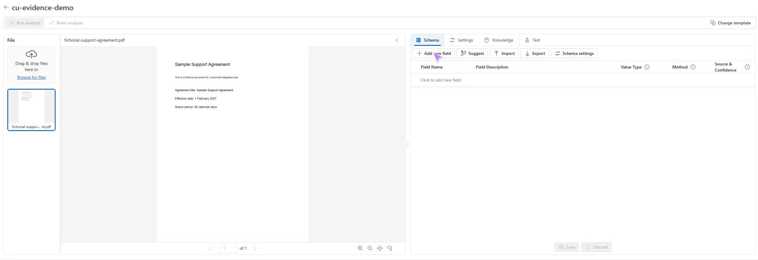
Task: Click the 'Agreement title: Sample Support Agreement' line
Action: click(x=204, y=90)
